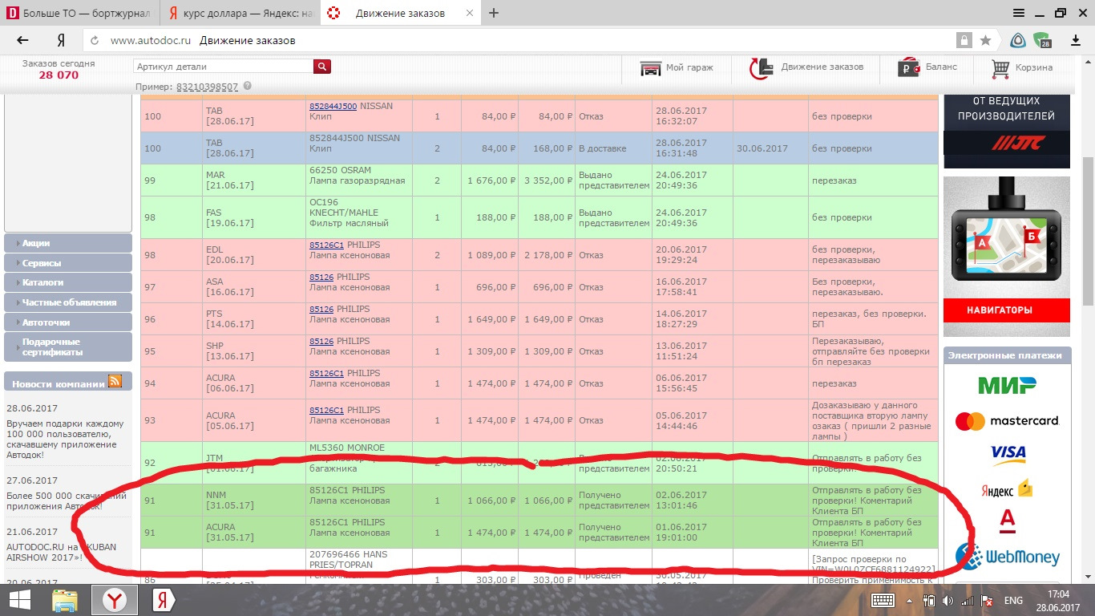The height and width of the screenshot is (616, 1095).
Task: Open part link 852844J500 in the Отказ row
Action: tap(333, 106)
